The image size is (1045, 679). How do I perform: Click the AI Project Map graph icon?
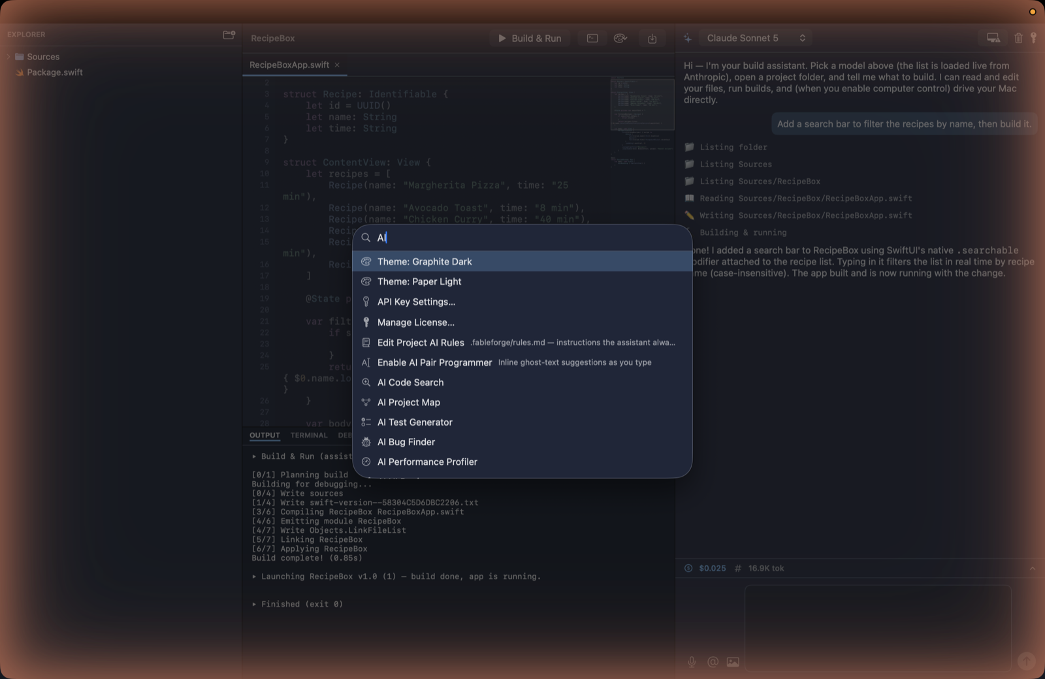(366, 402)
